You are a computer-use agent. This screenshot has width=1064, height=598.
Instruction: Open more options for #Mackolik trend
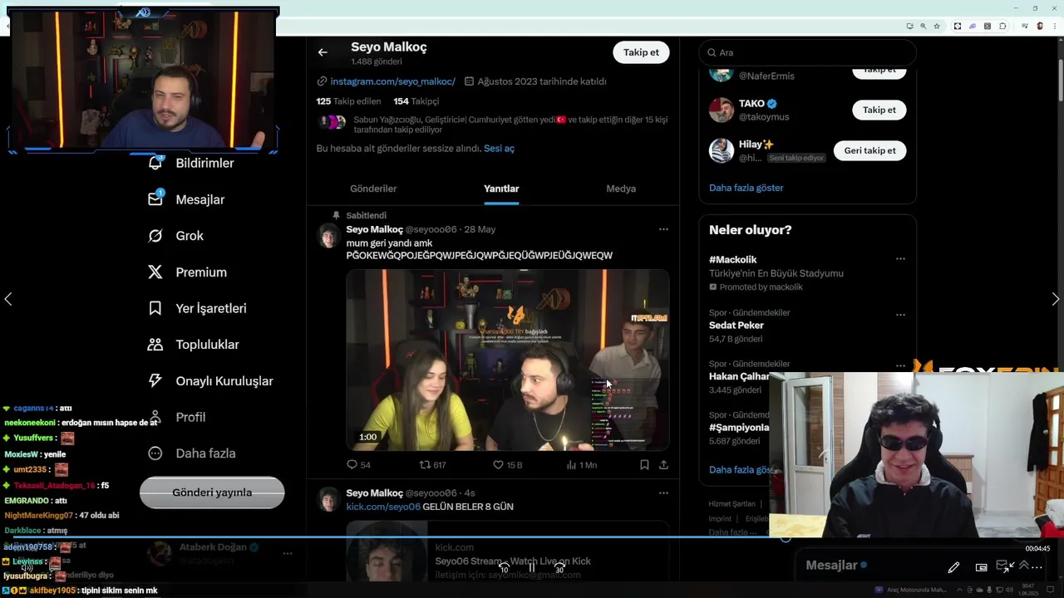[x=900, y=259]
